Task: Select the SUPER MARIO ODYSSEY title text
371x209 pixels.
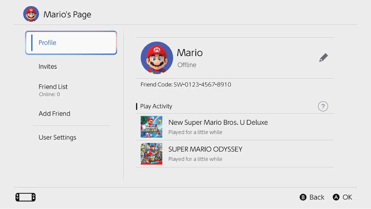Action: point(205,149)
